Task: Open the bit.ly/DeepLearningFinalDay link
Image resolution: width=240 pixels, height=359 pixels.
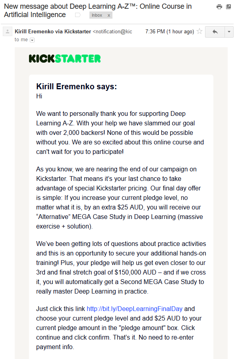Action: pyautogui.click(x=135, y=309)
